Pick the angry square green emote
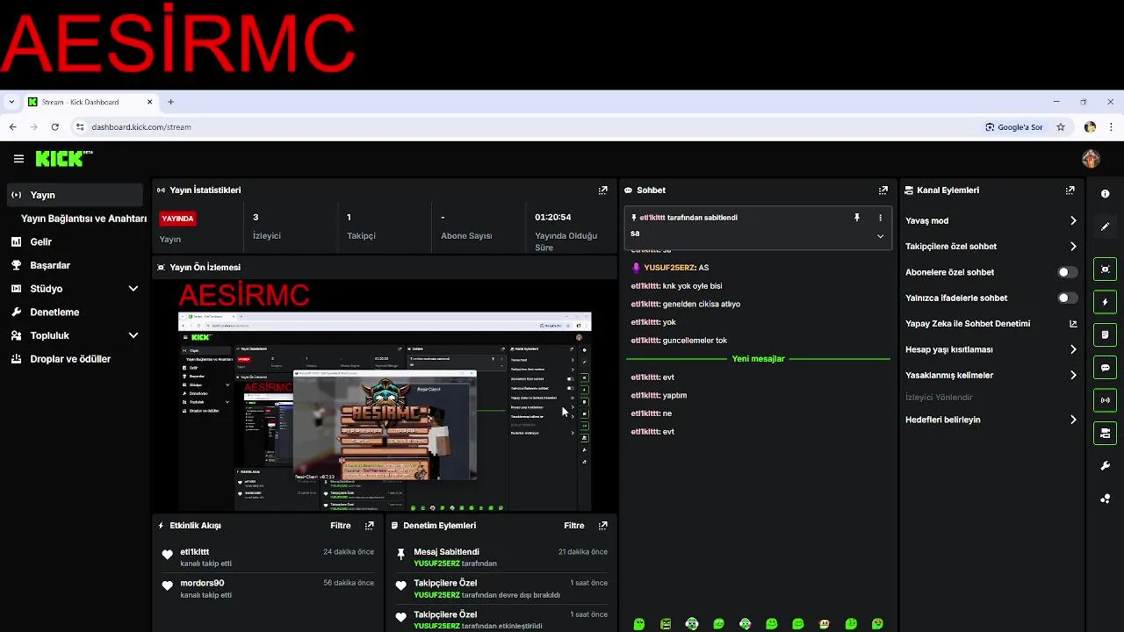 click(x=666, y=624)
